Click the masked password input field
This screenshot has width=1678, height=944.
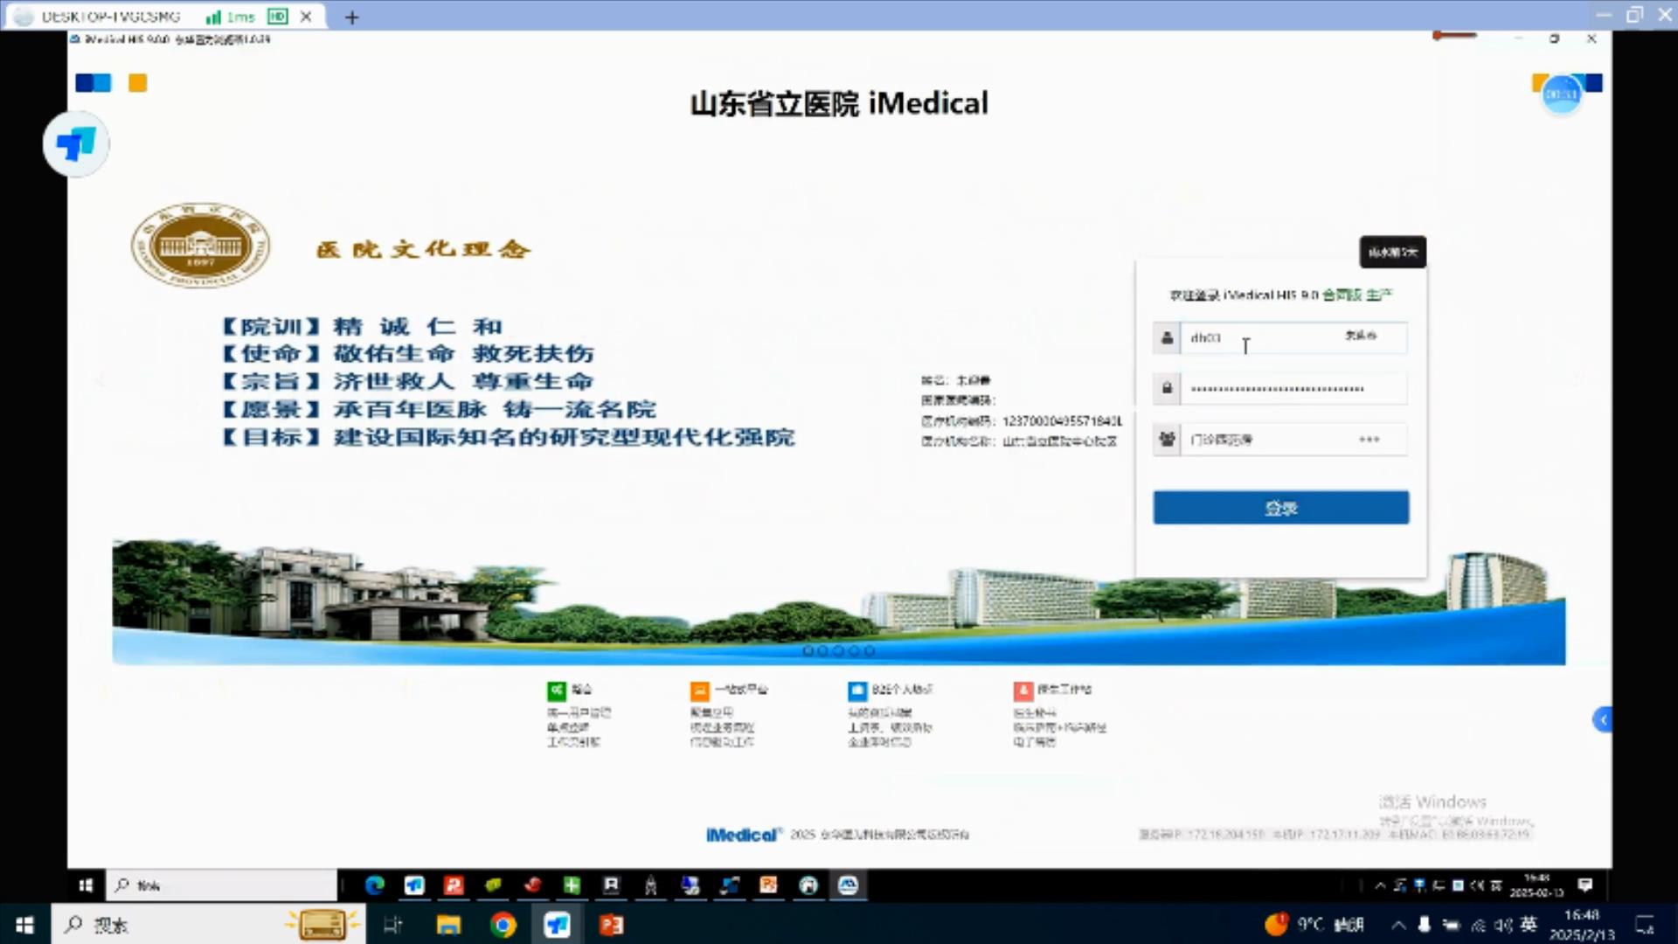pyautogui.click(x=1293, y=388)
